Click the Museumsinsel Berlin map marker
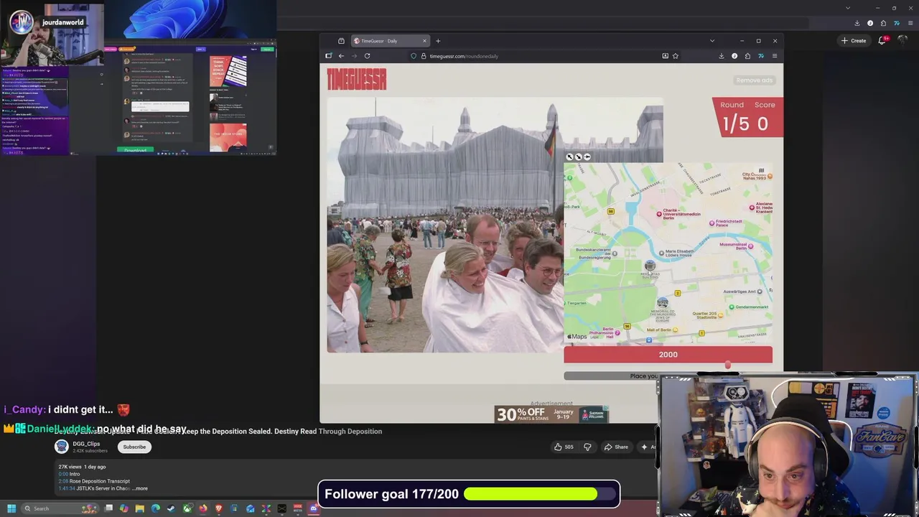 750,246
